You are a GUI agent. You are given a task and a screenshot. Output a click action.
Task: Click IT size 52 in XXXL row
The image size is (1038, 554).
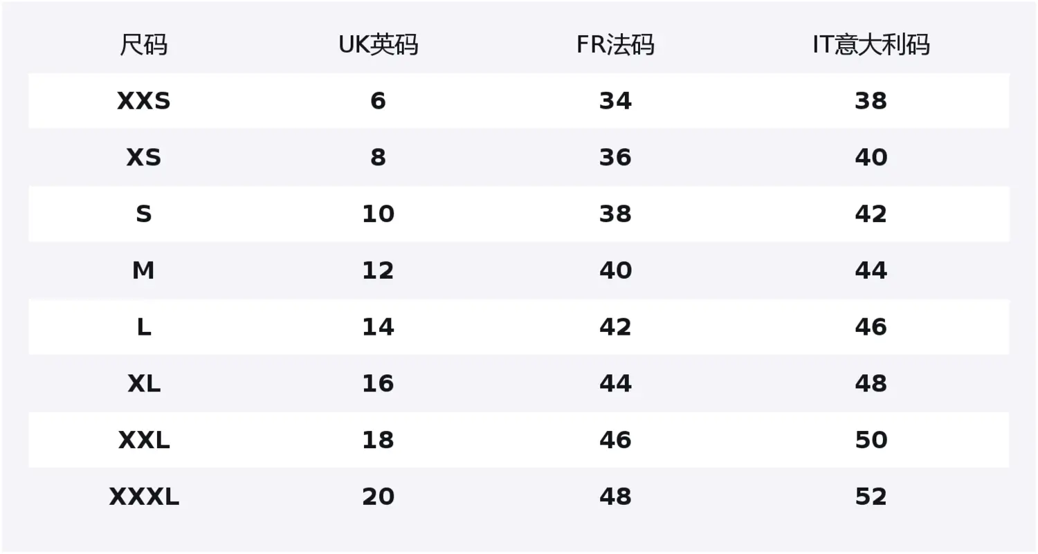871,497
